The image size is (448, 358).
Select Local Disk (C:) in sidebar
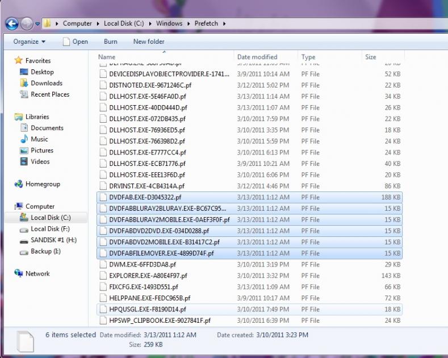[x=46, y=218]
